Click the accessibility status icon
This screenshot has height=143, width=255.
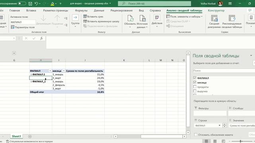[8, 141]
